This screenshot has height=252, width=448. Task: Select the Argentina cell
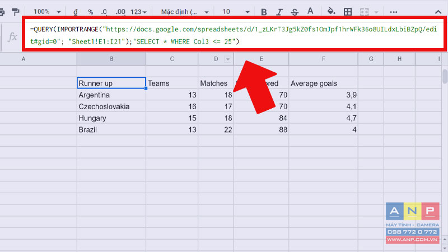coord(111,95)
